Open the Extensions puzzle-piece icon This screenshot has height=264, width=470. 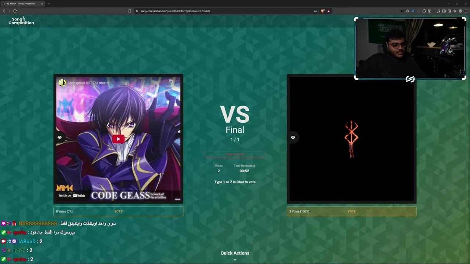(424, 11)
